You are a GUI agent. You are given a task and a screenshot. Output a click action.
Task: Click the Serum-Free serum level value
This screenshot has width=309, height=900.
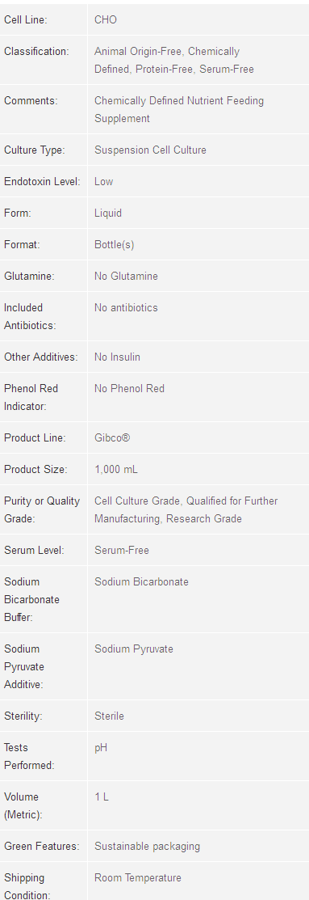tap(122, 551)
